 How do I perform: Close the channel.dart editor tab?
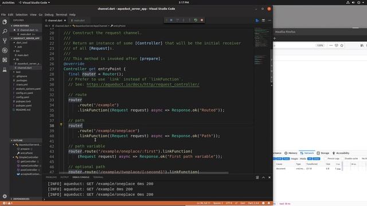pyautogui.click(x=65, y=21)
